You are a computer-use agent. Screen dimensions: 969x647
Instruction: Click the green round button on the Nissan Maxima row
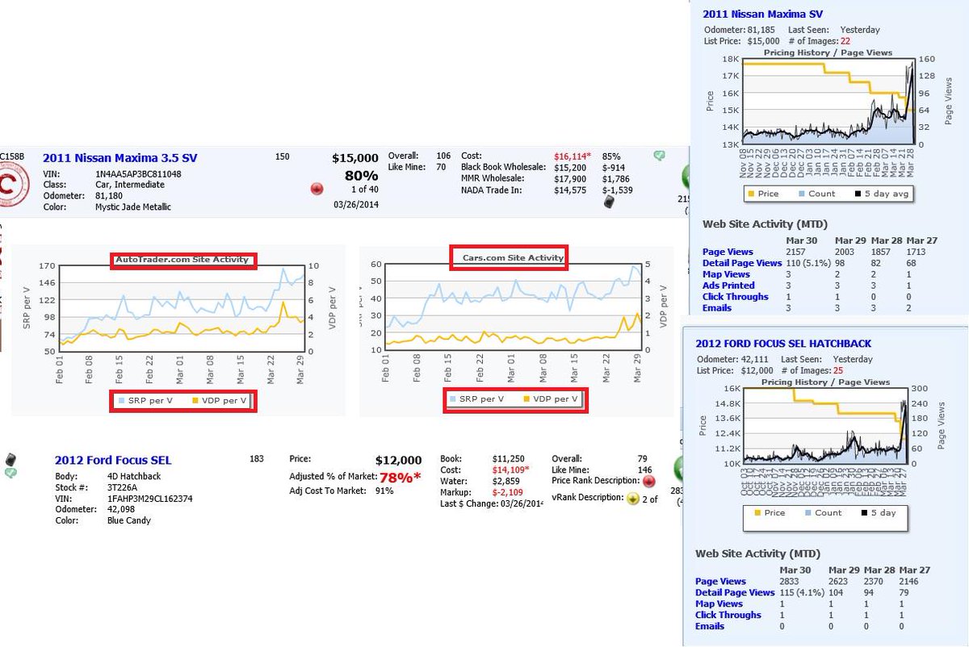click(686, 177)
